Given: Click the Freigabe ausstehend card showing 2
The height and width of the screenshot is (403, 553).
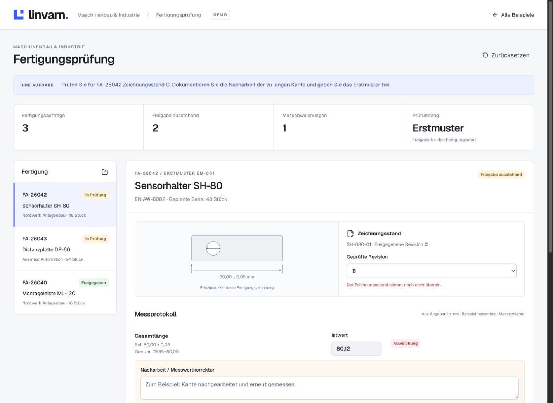Looking at the screenshot, I should [x=208, y=127].
